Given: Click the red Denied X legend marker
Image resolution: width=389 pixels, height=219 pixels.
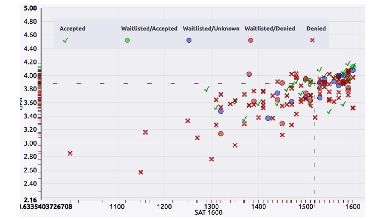Looking at the screenshot, I should (x=312, y=40).
